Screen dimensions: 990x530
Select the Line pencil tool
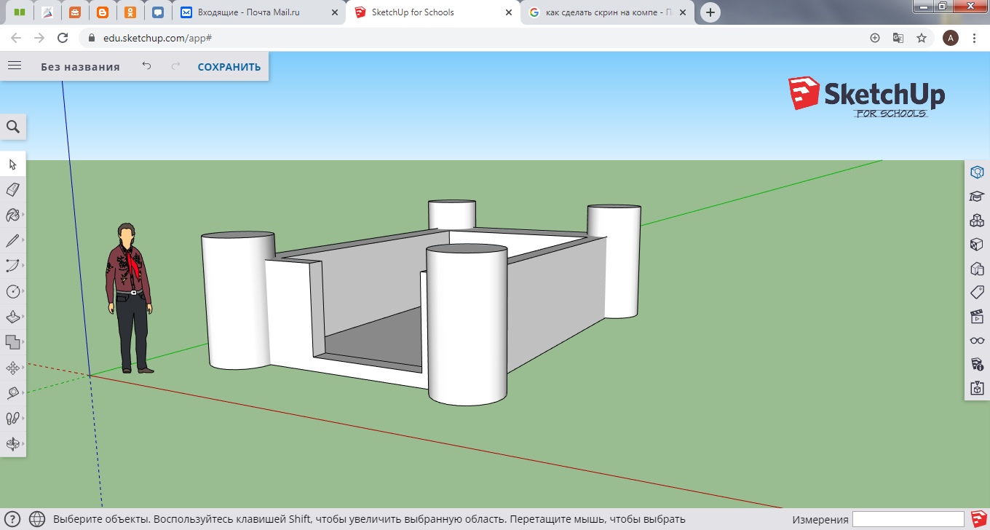pyautogui.click(x=12, y=241)
